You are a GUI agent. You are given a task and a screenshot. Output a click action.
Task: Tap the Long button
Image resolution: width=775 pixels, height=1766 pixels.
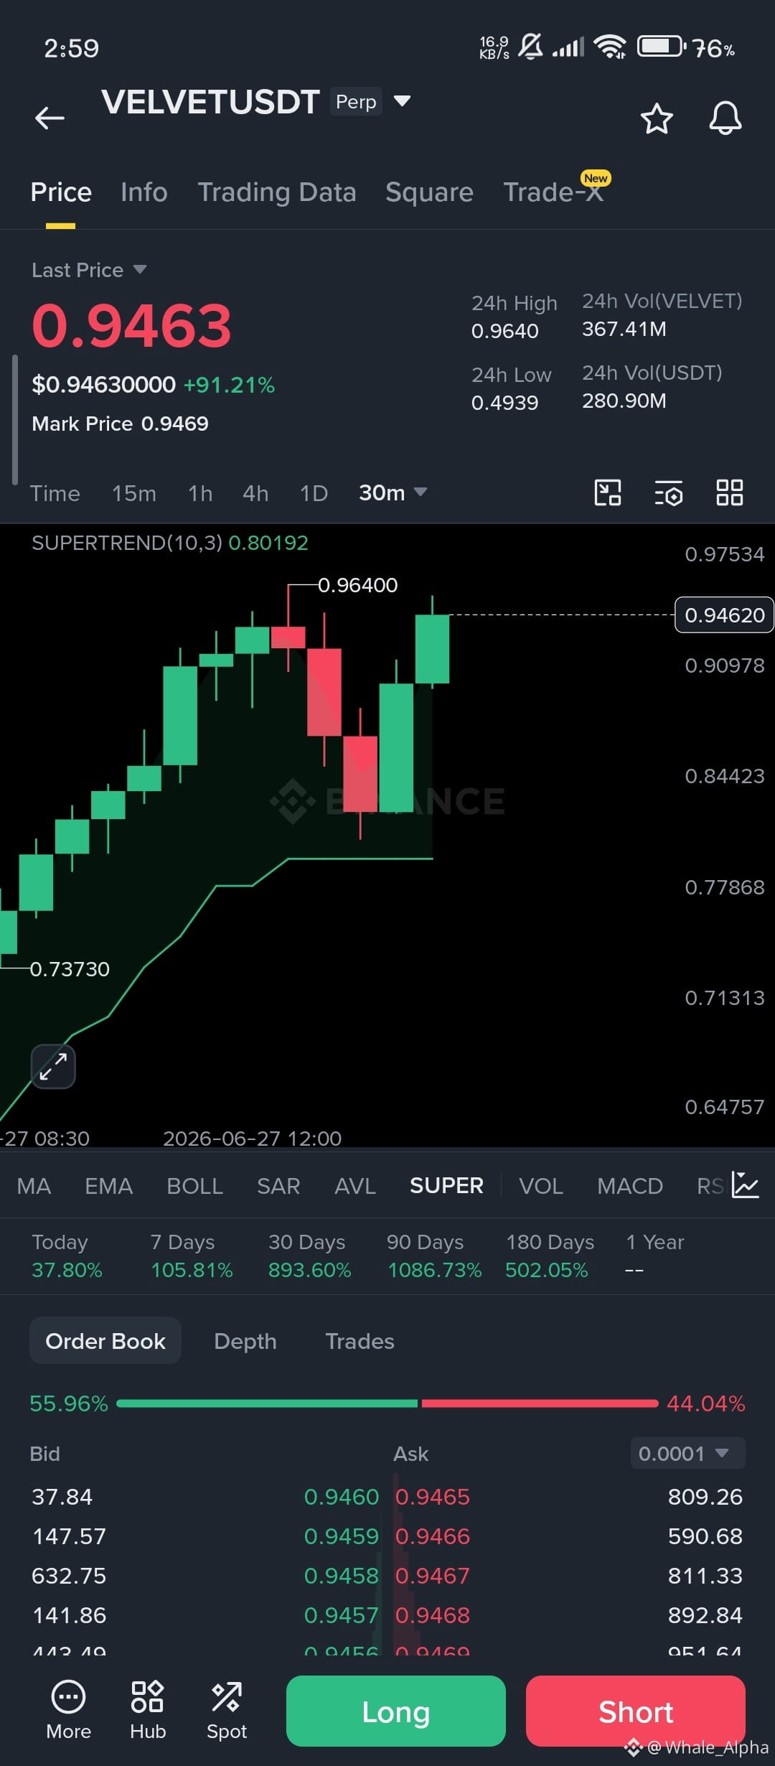click(396, 1711)
